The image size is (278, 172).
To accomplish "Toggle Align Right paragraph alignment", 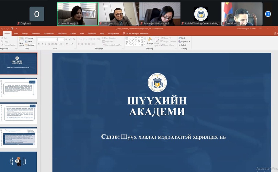I will point(85,44).
